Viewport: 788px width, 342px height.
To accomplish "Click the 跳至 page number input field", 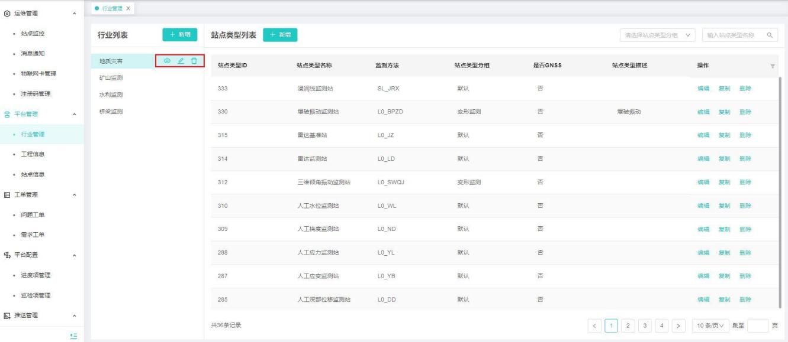I will (758, 324).
